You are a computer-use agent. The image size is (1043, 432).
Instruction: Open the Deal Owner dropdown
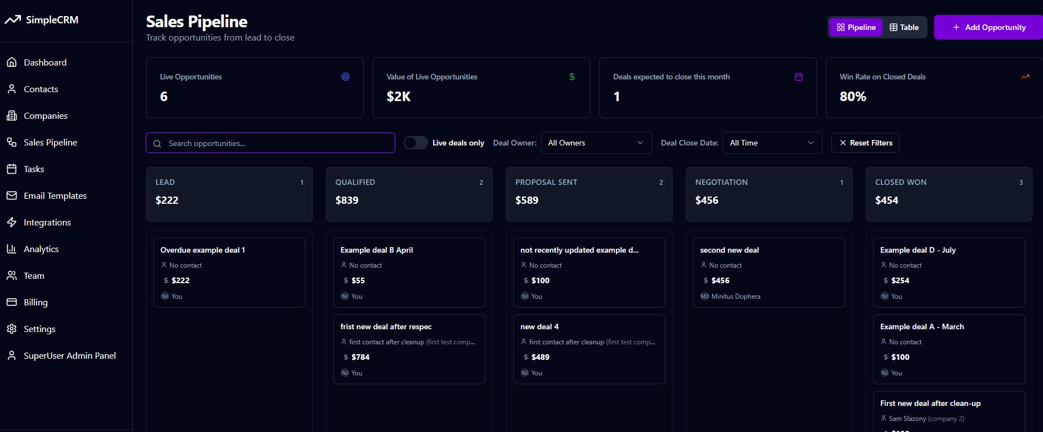(596, 143)
